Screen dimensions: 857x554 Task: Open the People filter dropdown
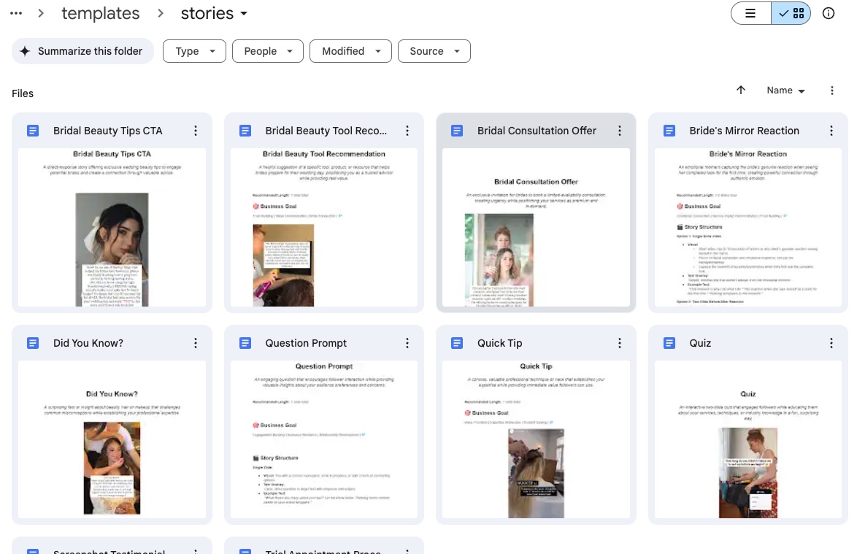coord(268,51)
